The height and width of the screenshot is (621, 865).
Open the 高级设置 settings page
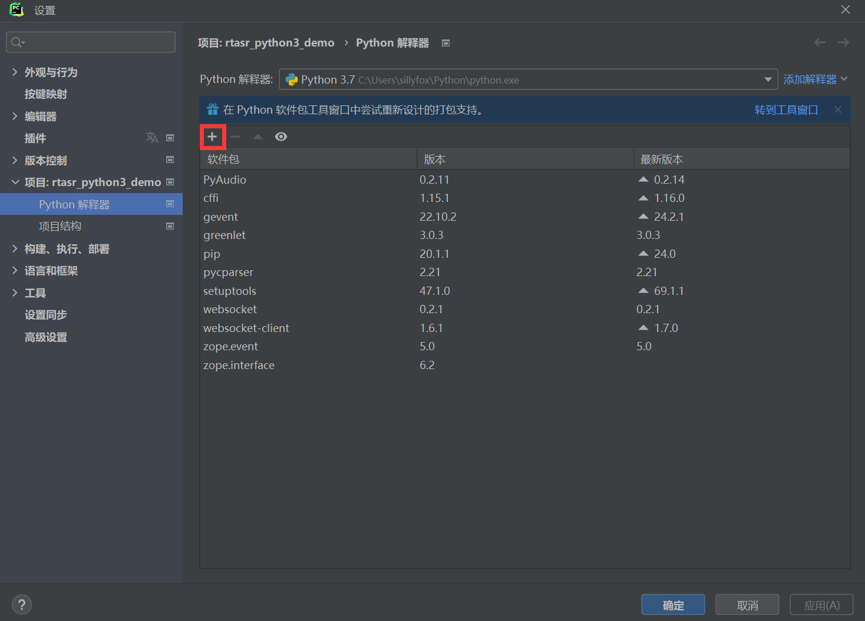45,337
